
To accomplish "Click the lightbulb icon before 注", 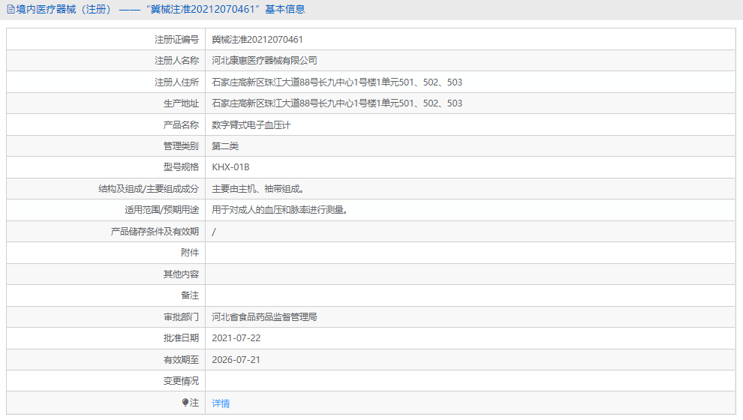I will 185,403.
